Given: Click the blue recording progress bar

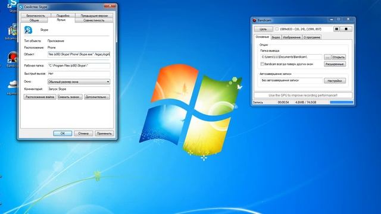Looking at the screenshot, I should point(341,102).
